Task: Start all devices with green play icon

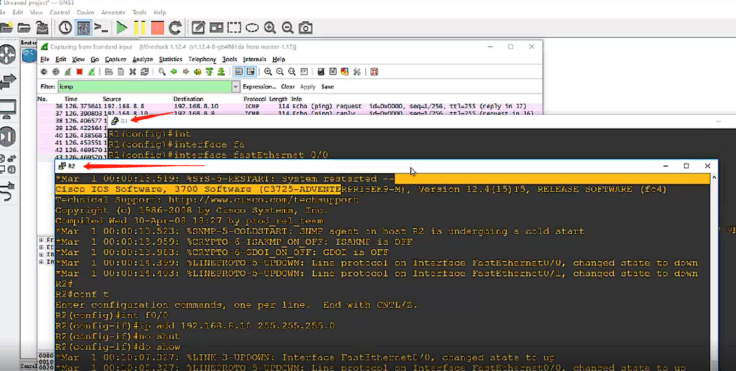Action: coord(122,27)
